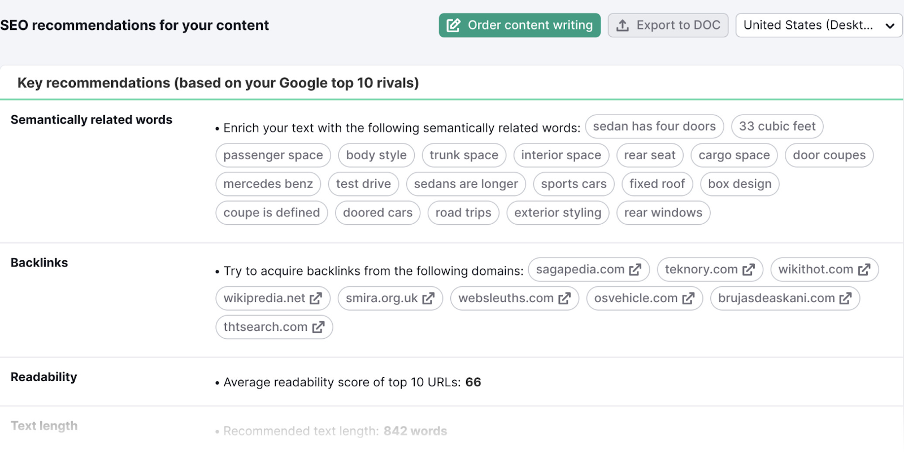Click the external link icon next to sagapedia.com

click(x=635, y=270)
